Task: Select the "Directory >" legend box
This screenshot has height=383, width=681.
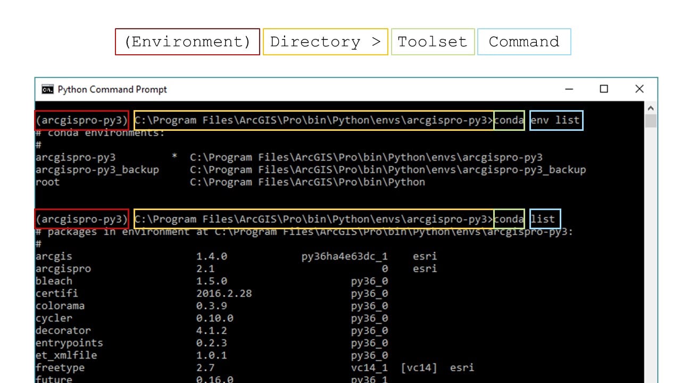Action: point(325,41)
